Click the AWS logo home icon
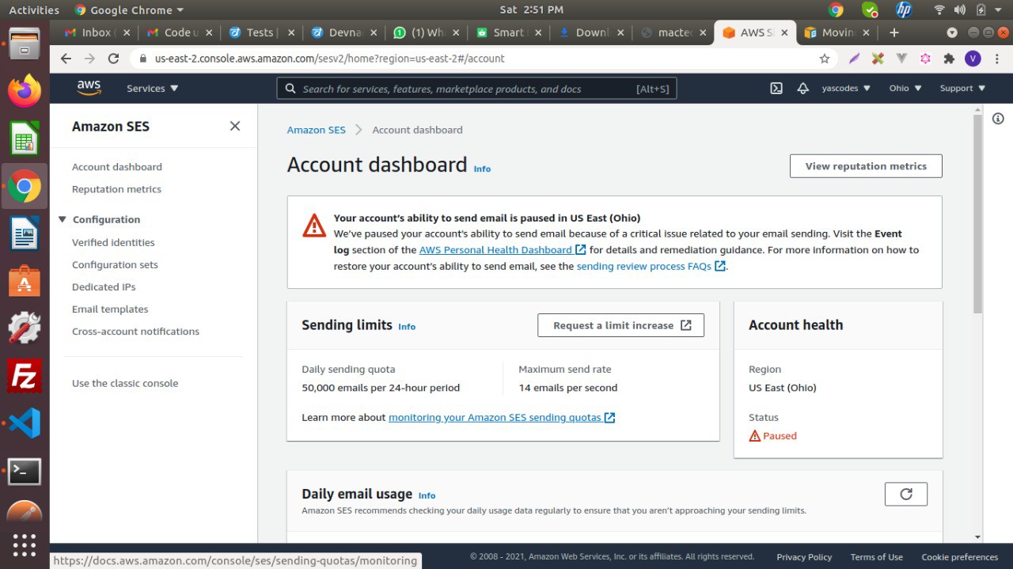Screen dimensions: 1013x569 pos(89,88)
